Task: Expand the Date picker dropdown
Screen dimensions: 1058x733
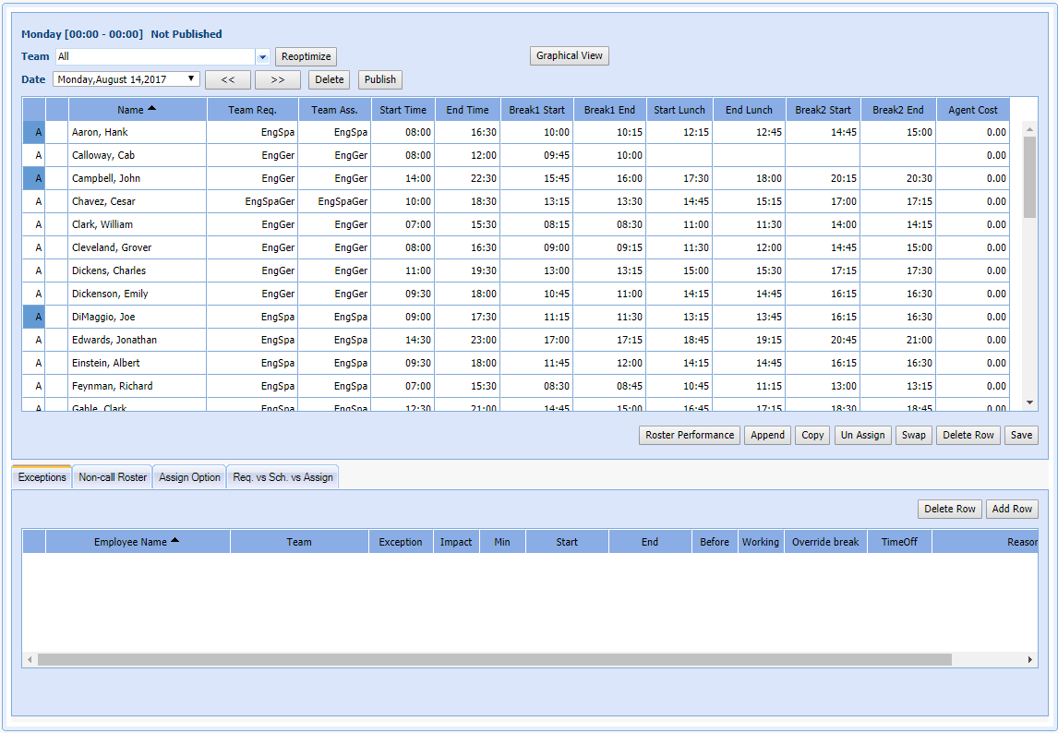Action: click(x=192, y=79)
